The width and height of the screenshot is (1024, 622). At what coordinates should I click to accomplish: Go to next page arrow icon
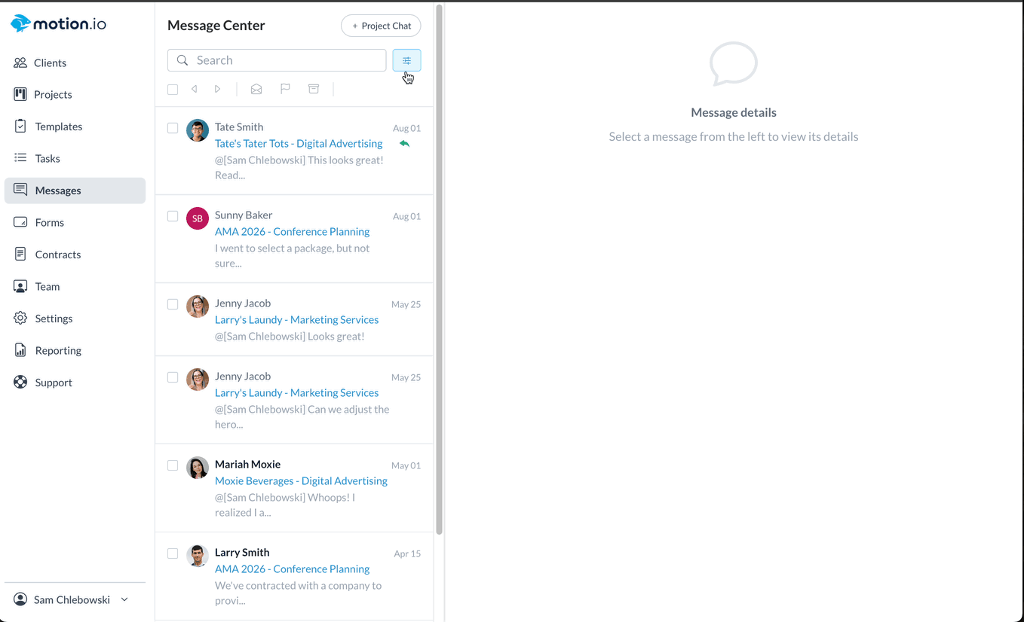217,89
